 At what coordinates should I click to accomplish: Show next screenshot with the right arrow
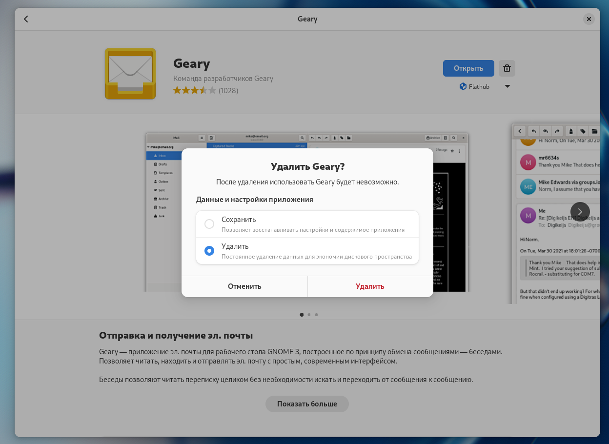pyautogui.click(x=580, y=212)
